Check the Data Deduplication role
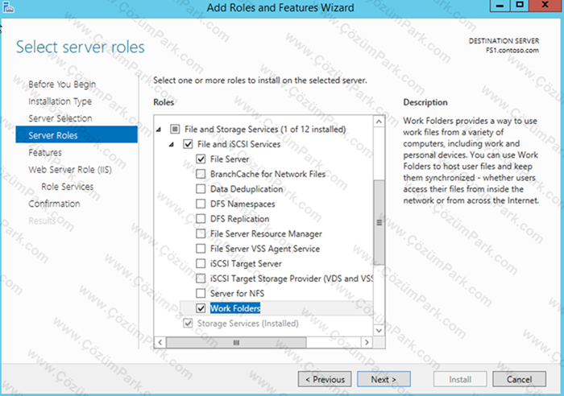The height and width of the screenshot is (396, 564). 201,188
